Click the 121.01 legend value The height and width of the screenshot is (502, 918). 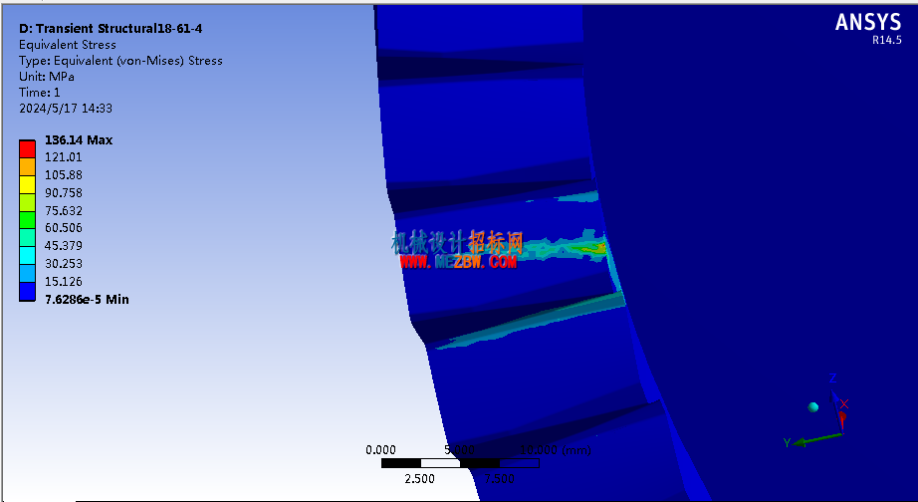(64, 157)
